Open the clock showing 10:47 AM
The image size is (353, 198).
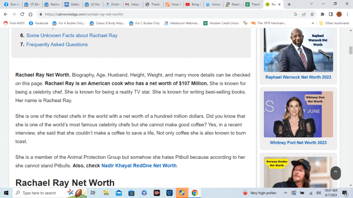point(330,193)
